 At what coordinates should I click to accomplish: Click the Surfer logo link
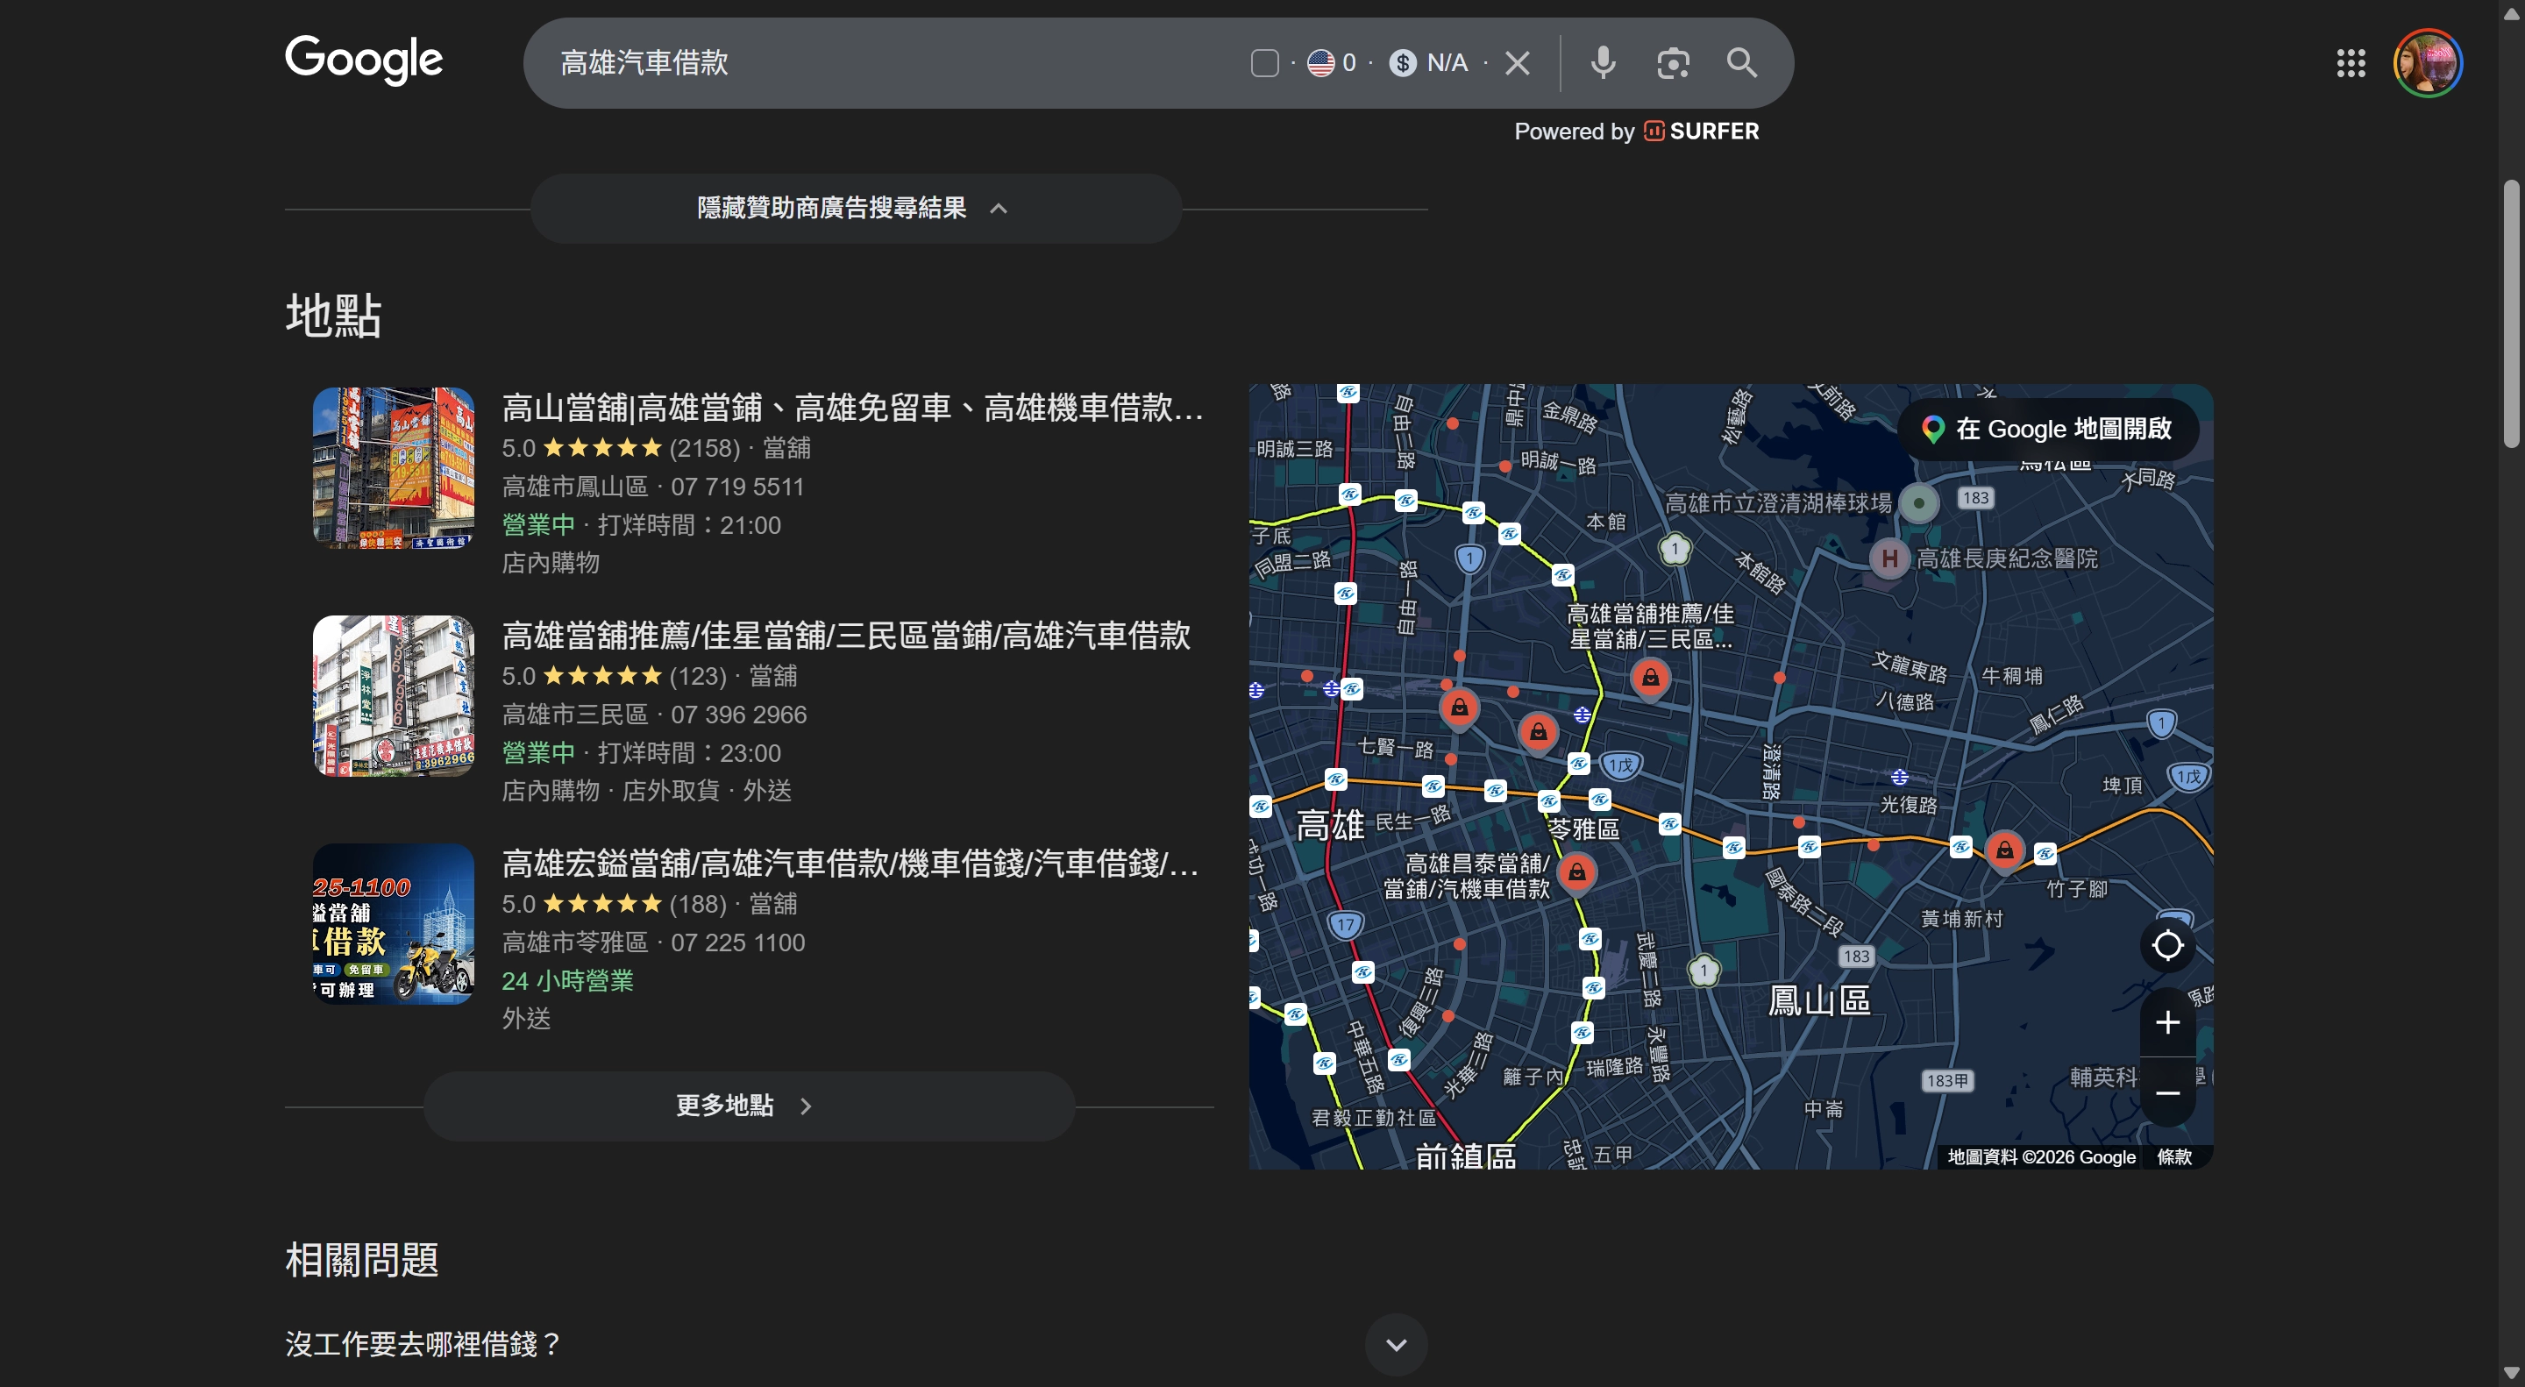coord(1702,132)
